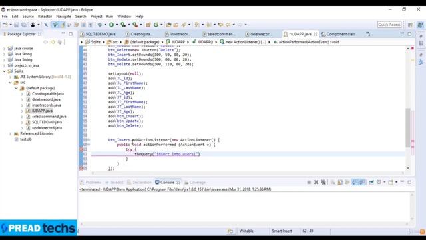Viewport: 426px width, 240px height.
Task: Click the Open Console icon
Action: point(391,182)
